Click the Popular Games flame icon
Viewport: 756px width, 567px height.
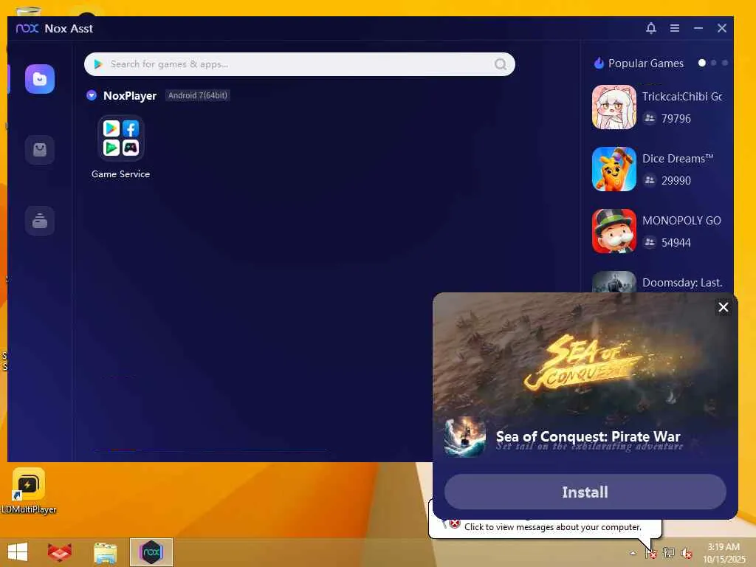coord(599,63)
